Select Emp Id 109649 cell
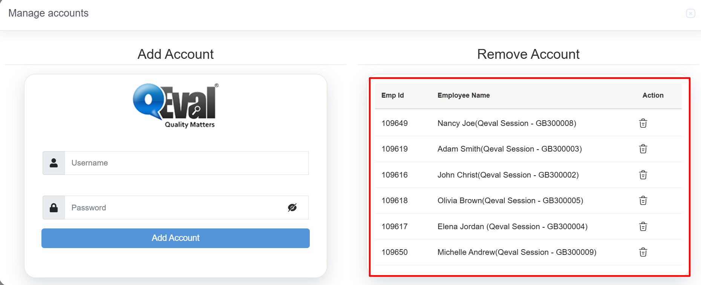The height and width of the screenshot is (285, 701). pyautogui.click(x=395, y=123)
